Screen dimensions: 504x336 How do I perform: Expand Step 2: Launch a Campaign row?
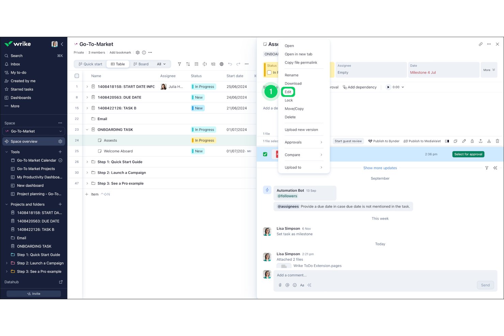tap(87, 173)
